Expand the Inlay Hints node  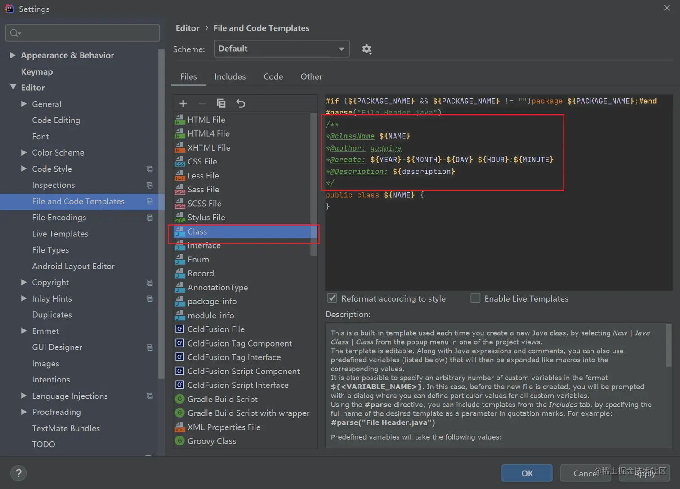click(24, 298)
